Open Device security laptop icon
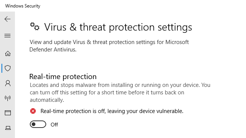Viewport: 246px width, 138px height. [x=8, y=128]
